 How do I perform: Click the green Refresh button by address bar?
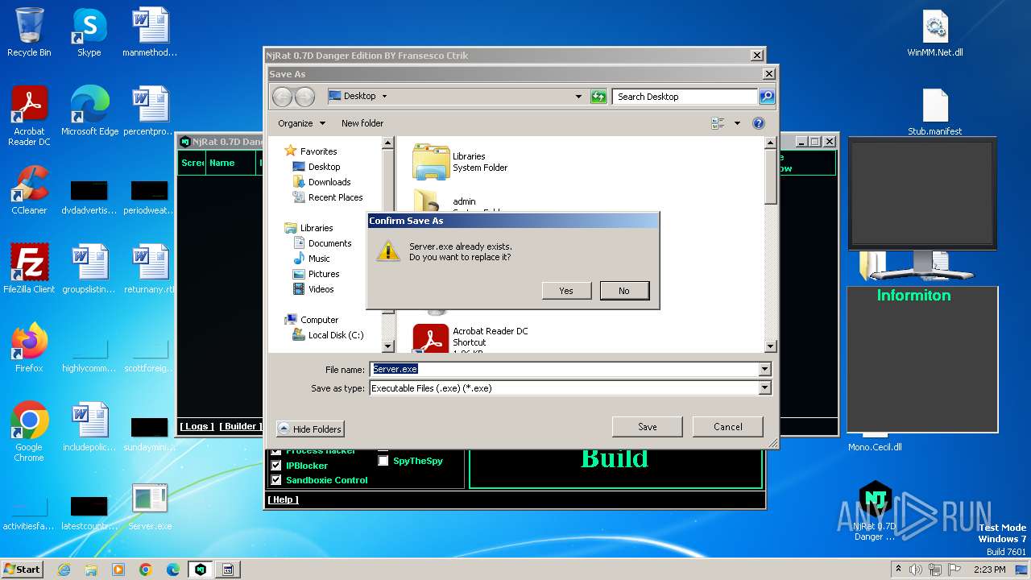(598, 97)
